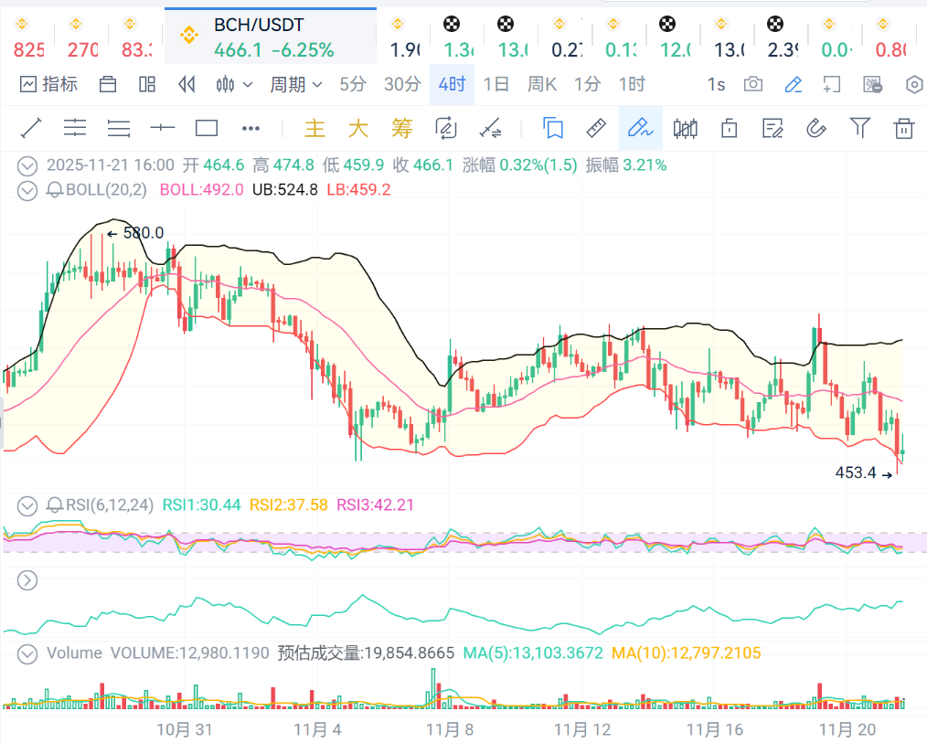Click the gold 筹 chip distribution button

[401, 128]
